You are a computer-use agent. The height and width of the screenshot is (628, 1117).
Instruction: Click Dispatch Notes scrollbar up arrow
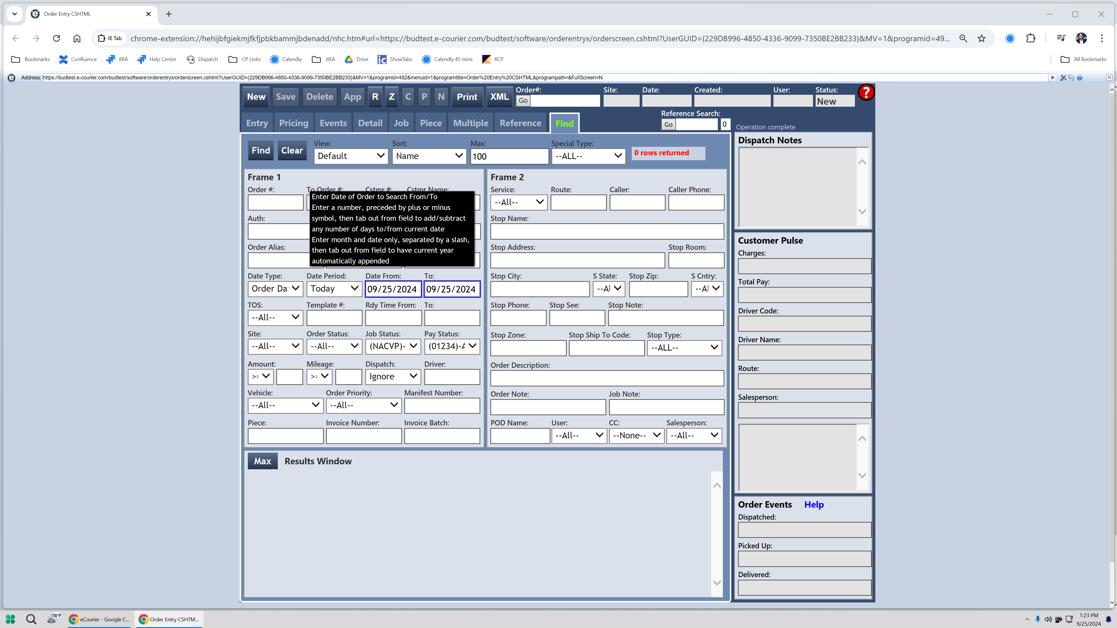point(862,162)
